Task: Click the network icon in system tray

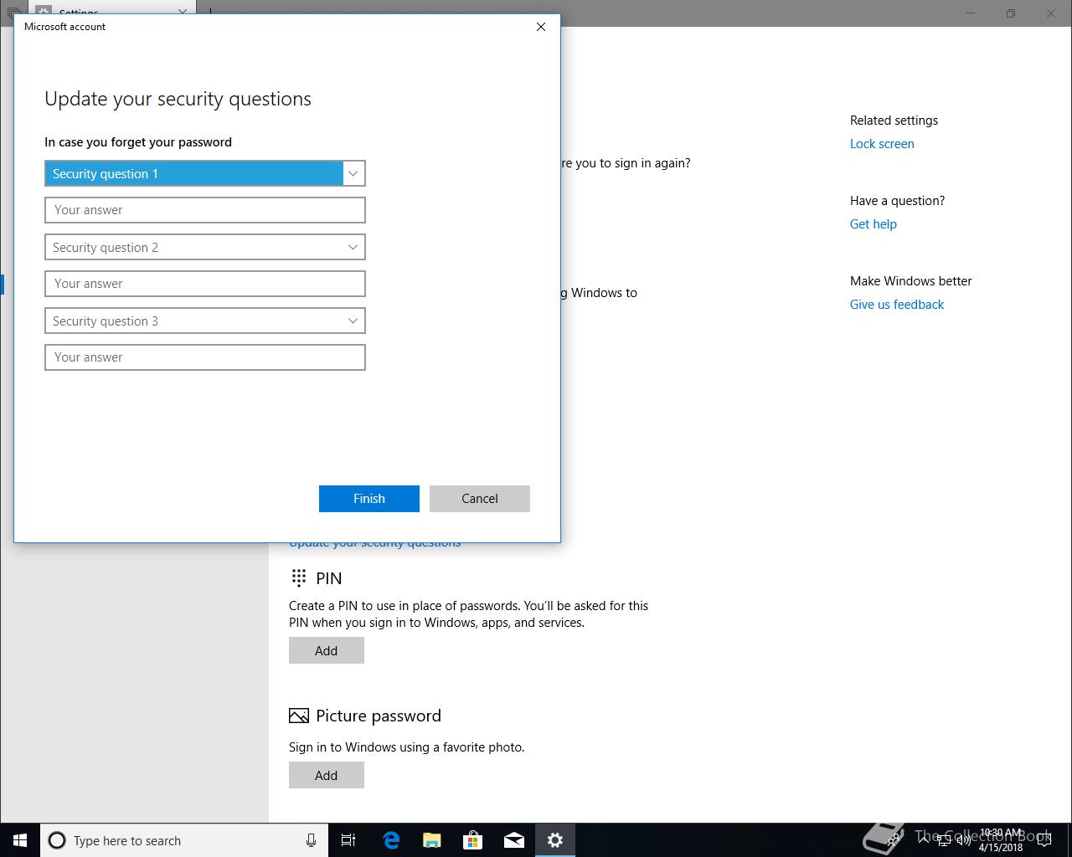Action: click(x=944, y=840)
